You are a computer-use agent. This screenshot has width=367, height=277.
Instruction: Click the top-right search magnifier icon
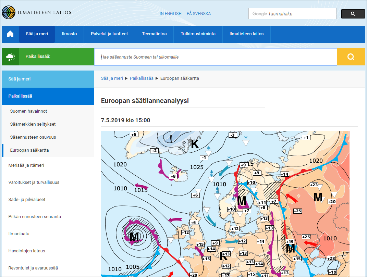pyautogui.click(x=353, y=14)
